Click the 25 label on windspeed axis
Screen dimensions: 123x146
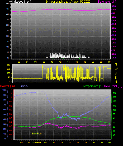pyautogui.click(x=7, y=31)
